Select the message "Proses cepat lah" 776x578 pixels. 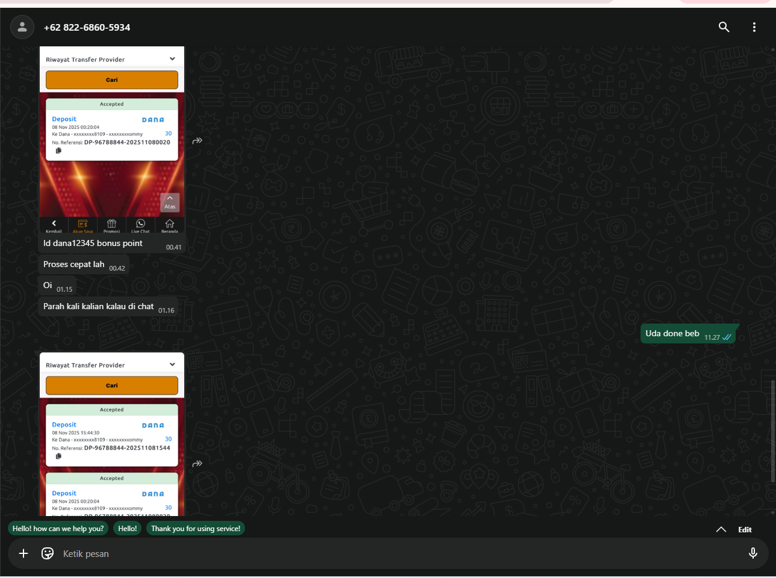point(84,265)
